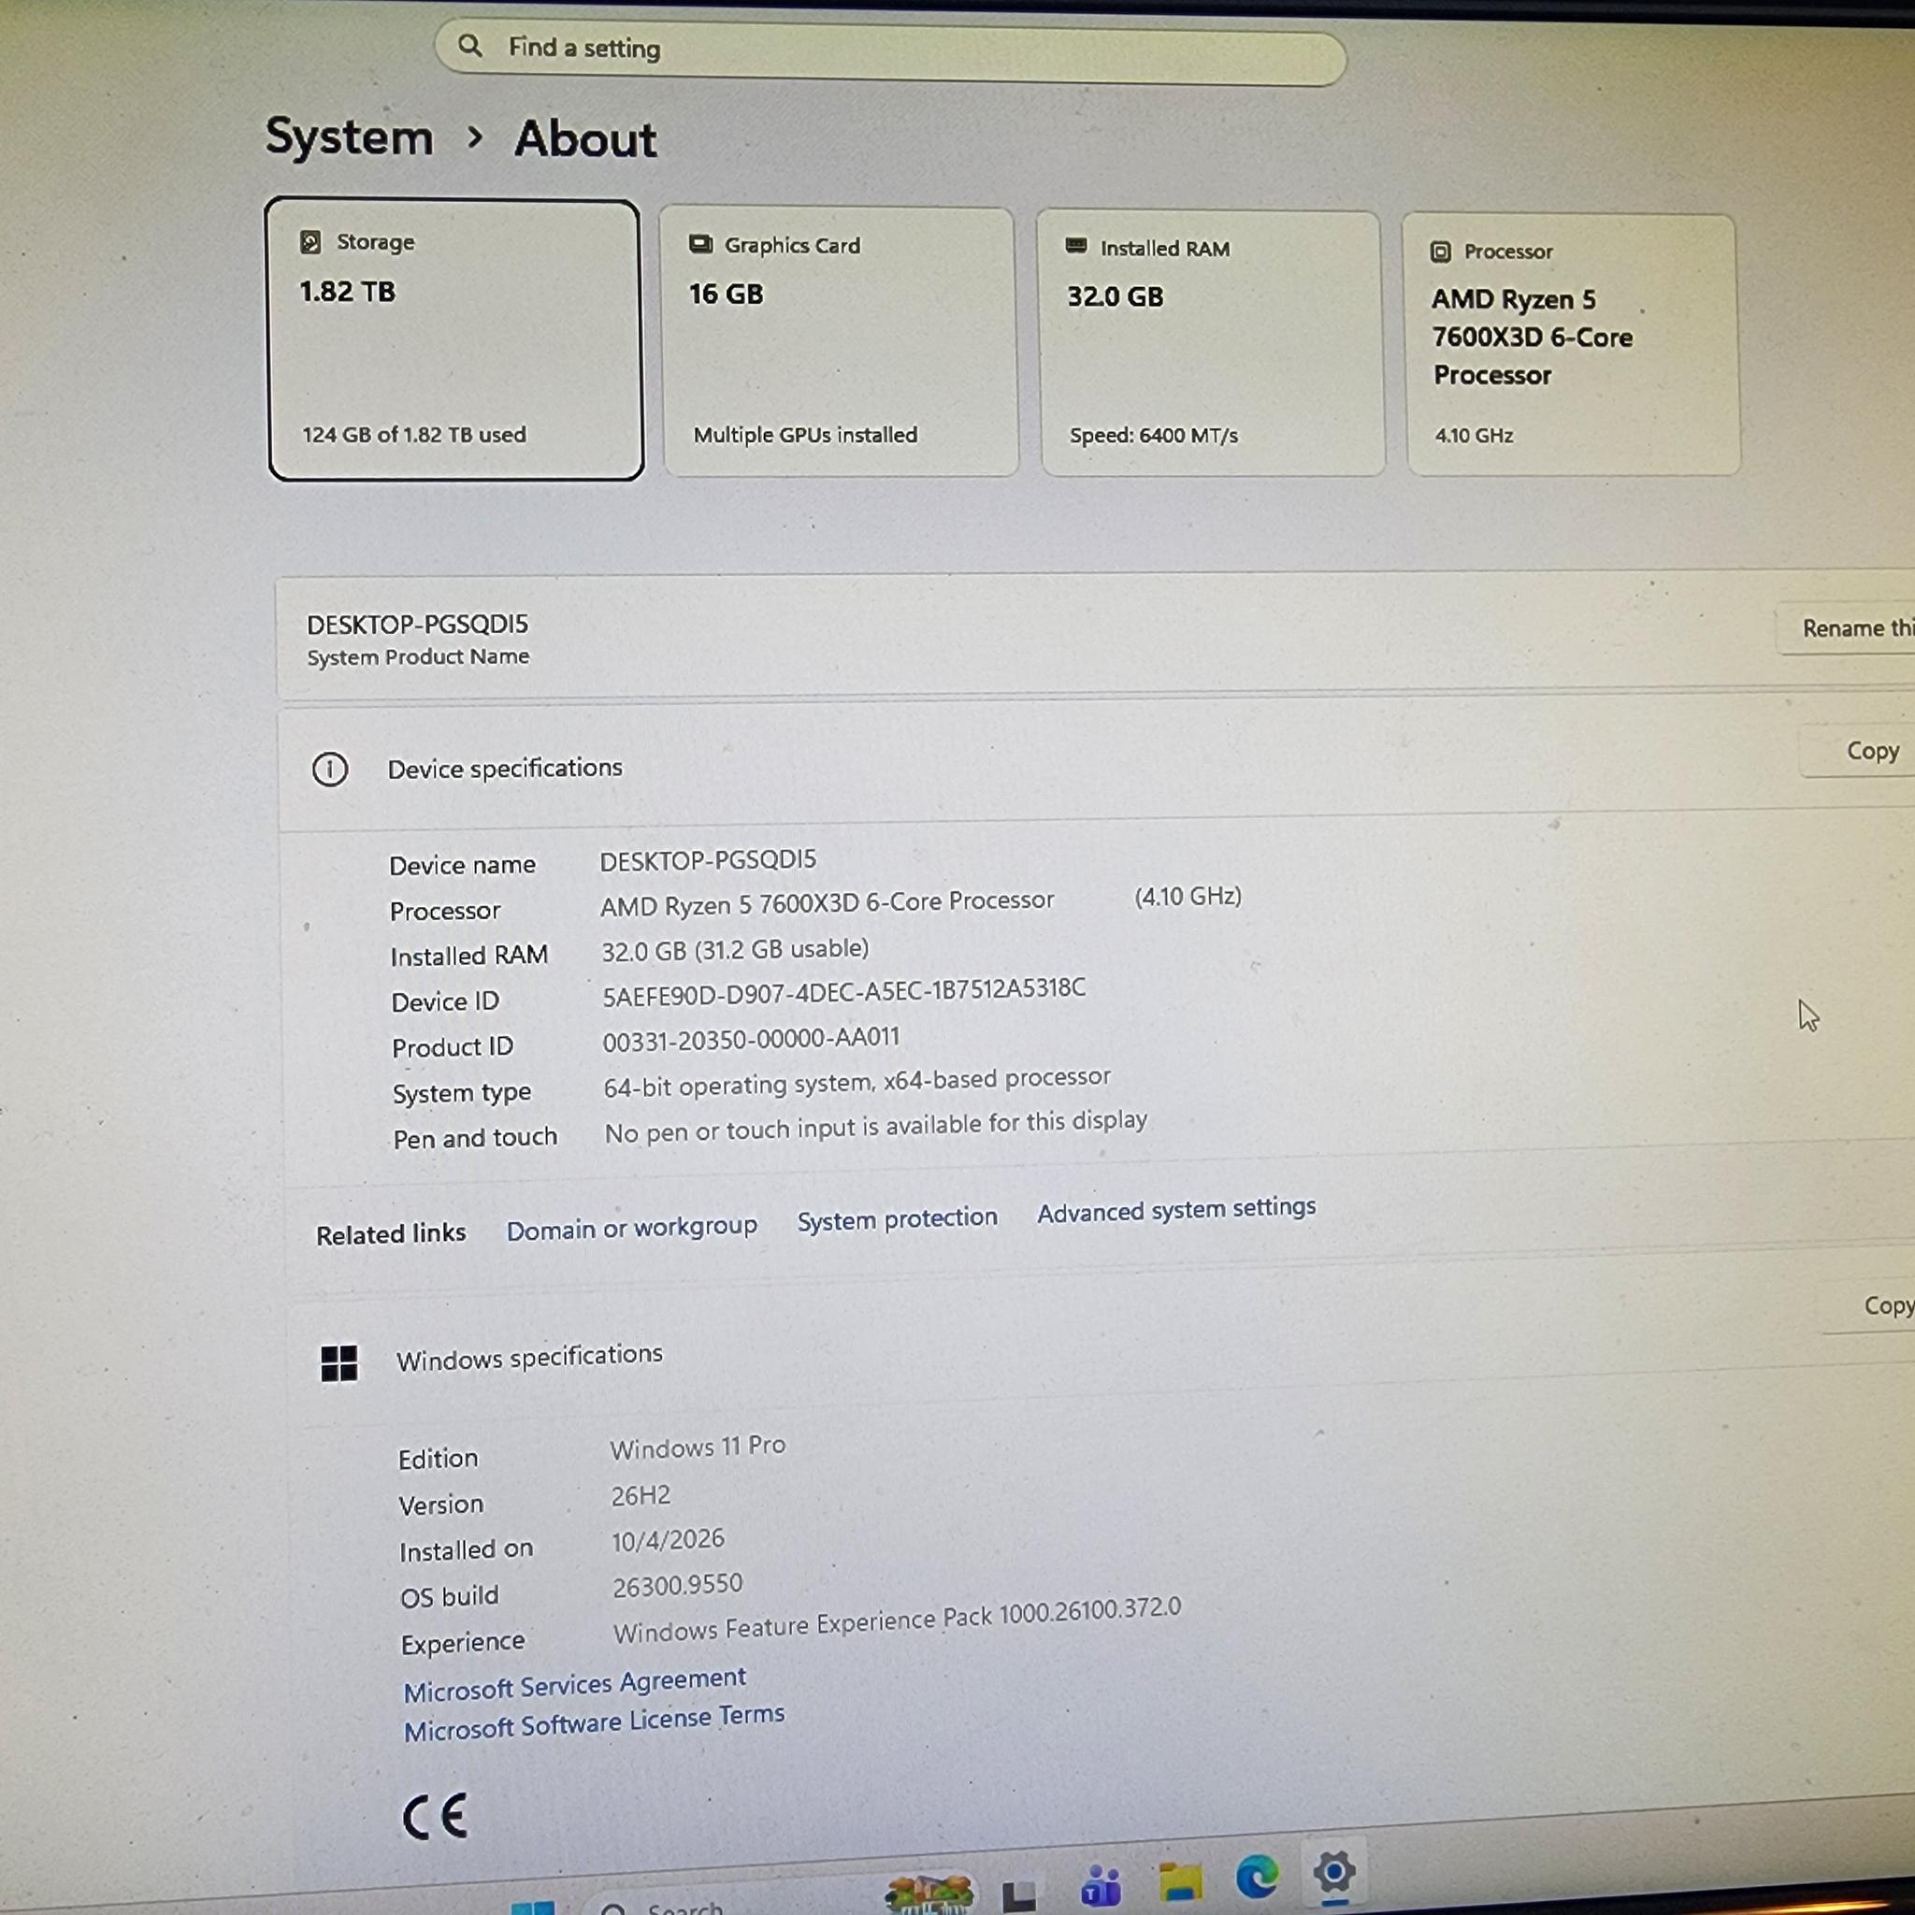
Task: Click the Storage card drive icon
Action: point(310,242)
